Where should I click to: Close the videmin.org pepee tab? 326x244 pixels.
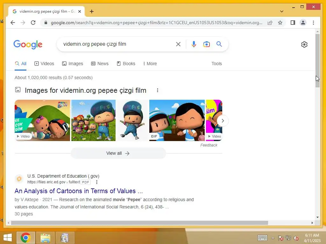coord(79,11)
